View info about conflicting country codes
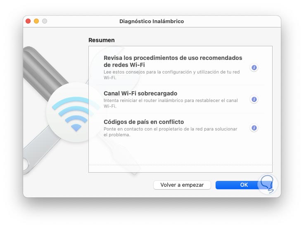 click(254, 128)
